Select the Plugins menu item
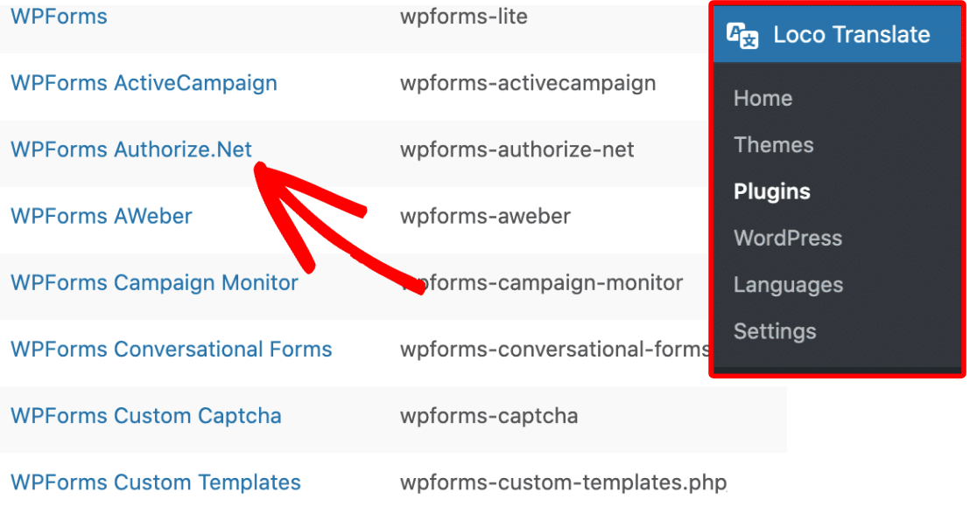 tap(771, 191)
